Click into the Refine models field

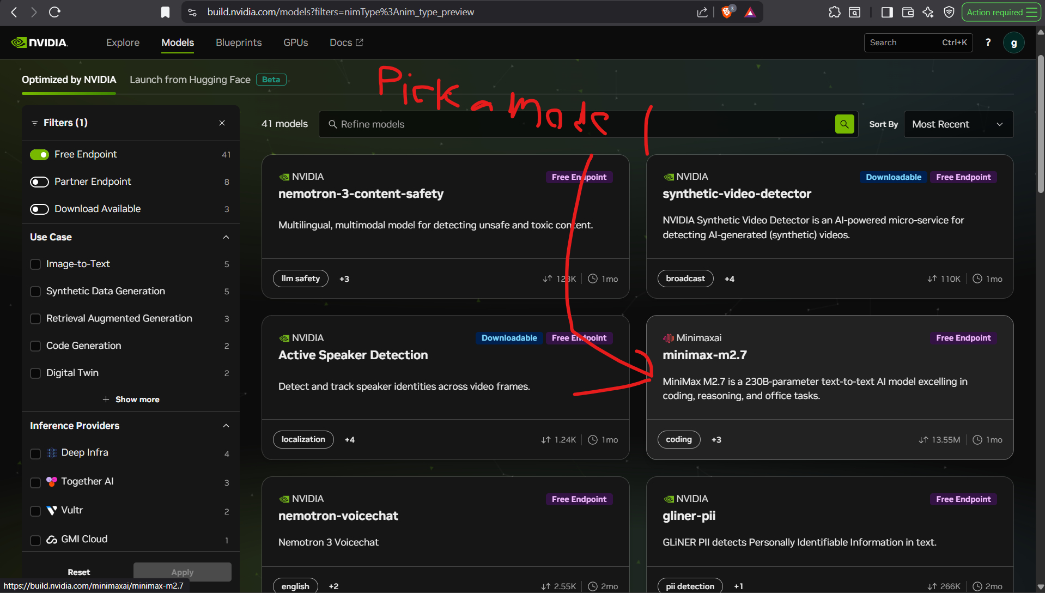578,124
